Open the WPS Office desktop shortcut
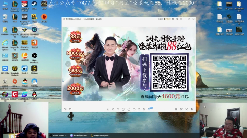The height and width of the screenshot is (138, 247). pos(5,69)
